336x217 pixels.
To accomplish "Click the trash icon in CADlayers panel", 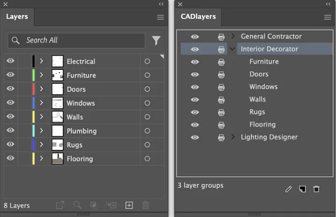I will point(316,189).
